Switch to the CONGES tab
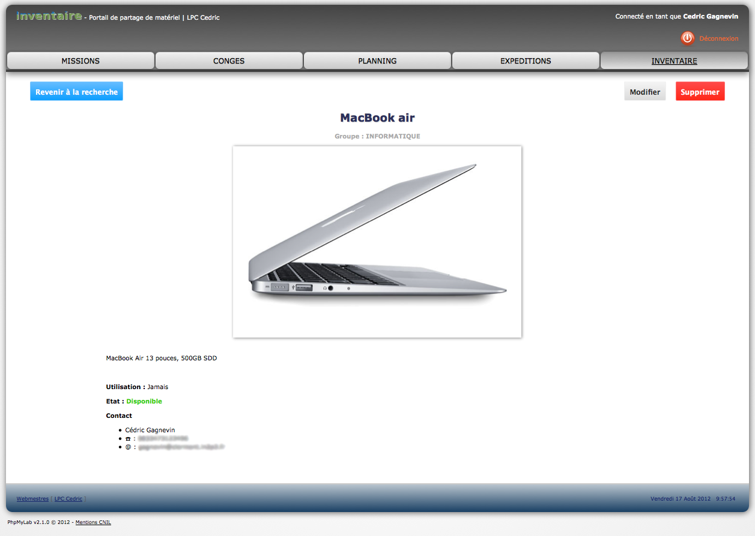Screen dimensions: 755x536 [x=229, y=61]
